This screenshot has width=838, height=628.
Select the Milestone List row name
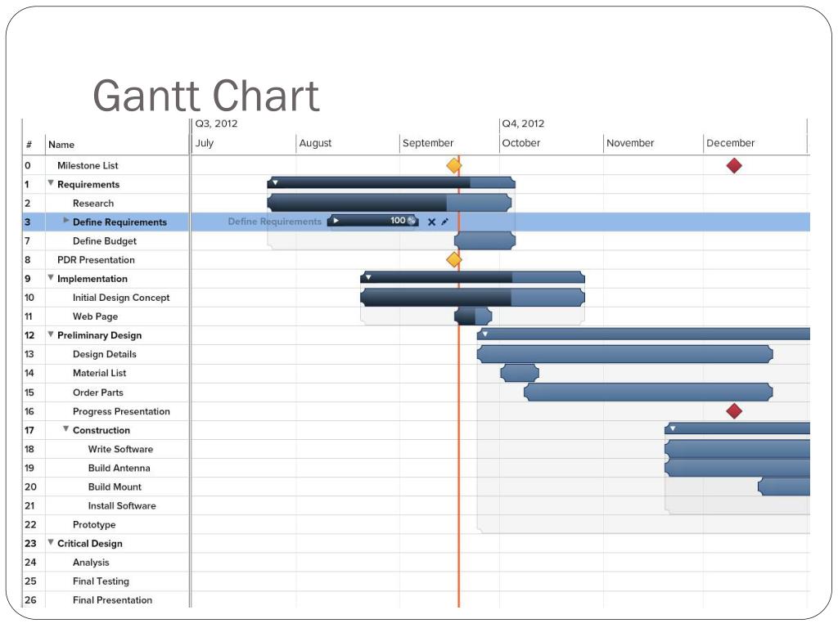click(88, 165)
